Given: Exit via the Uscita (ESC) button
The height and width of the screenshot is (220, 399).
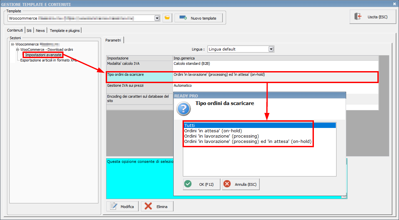Looking at the screenshot, I should pyautogui.click(x=373, y=17).
